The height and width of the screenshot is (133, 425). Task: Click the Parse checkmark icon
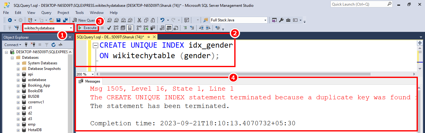pyautogui.click(x=109, y=28)
